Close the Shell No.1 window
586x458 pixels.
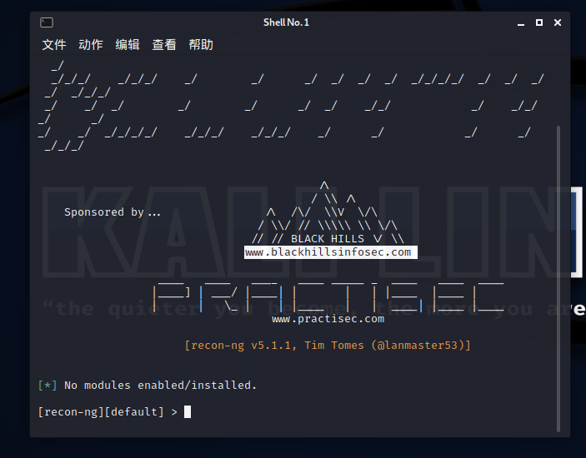click(557, 22)
